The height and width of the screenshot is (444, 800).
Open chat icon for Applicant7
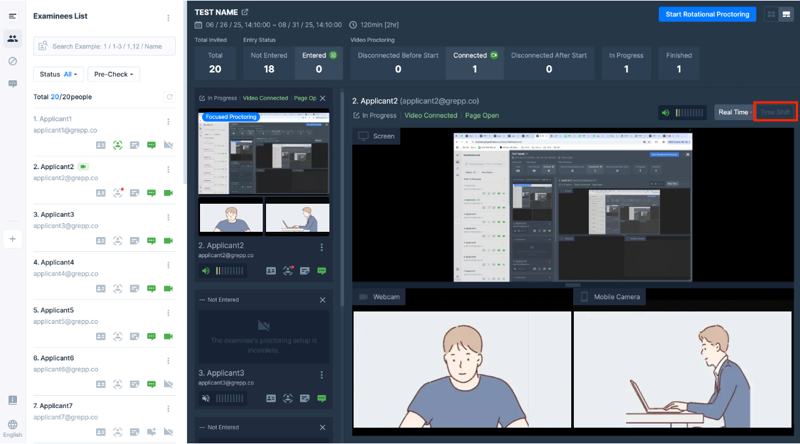pos(152,432)
